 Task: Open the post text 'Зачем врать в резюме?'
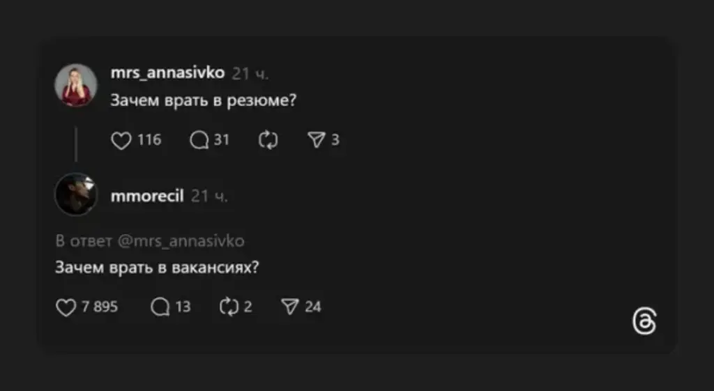[204, 100]
